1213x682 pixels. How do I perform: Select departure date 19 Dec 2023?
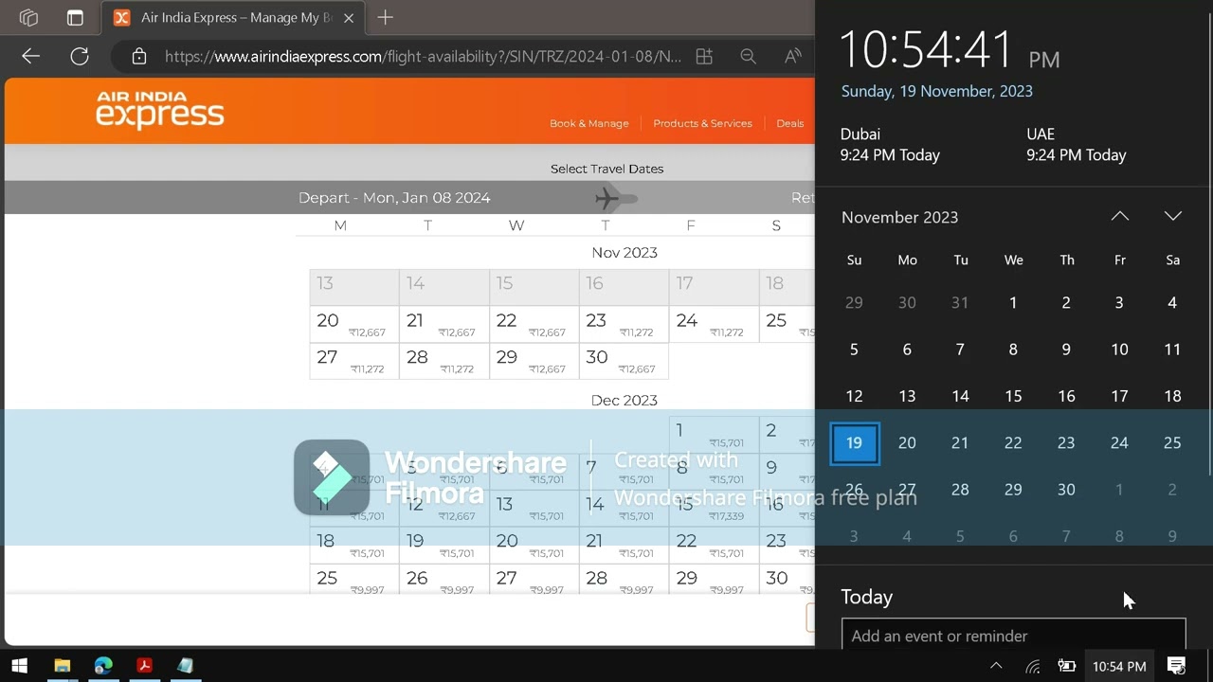(444, 545)
